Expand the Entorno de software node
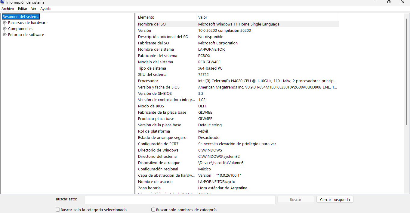The height and width of the screenshot is (213, 410). (5, 35)
